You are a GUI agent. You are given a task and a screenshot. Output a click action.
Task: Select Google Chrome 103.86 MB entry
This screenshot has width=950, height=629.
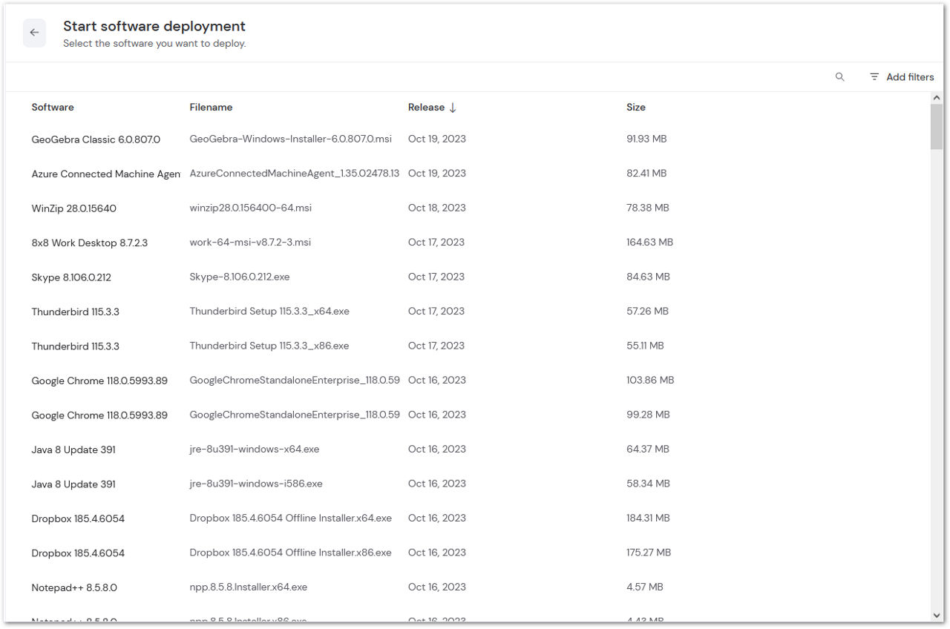[468, 381]
